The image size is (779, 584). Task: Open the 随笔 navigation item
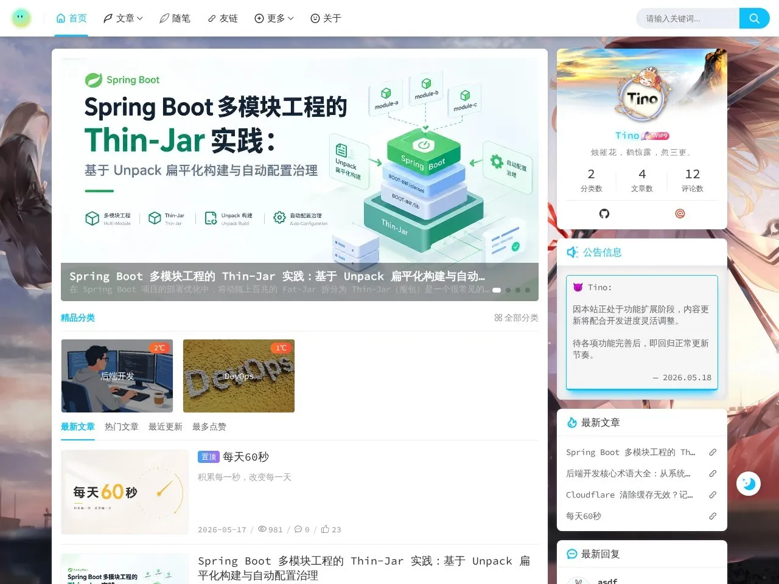(x=175, y=18)
